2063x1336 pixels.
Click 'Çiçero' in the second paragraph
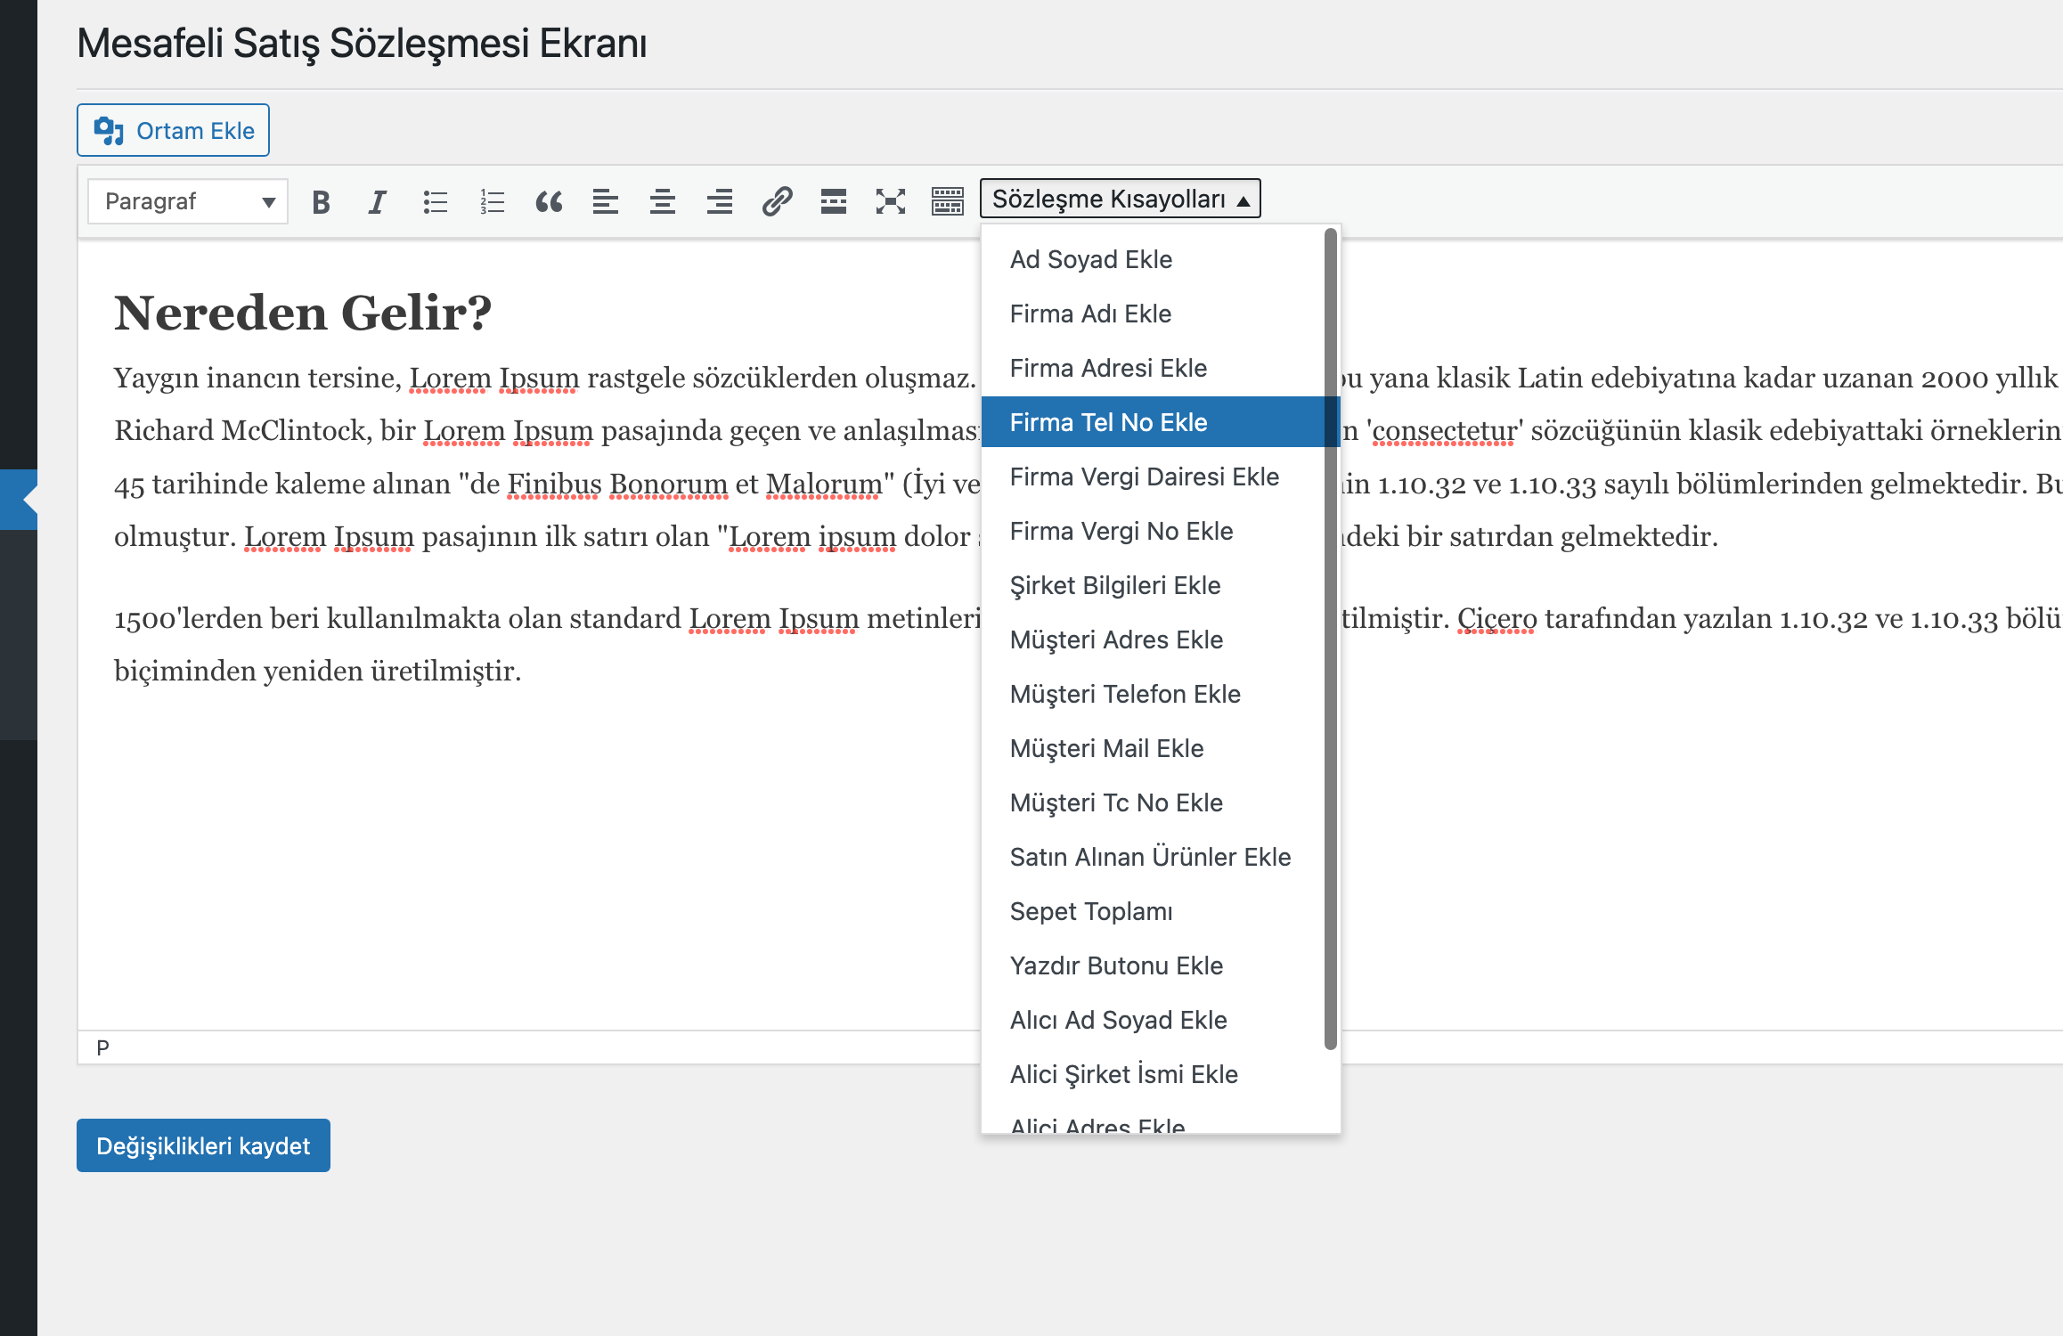coord(1496,619)
